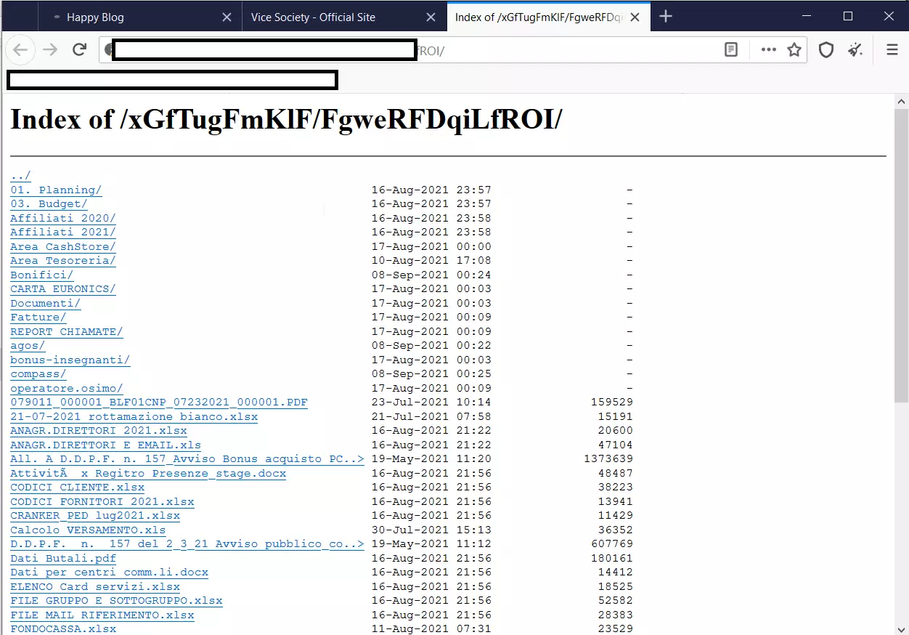Open the Affiliati 2021 directory
This screenshot has height=635, width=909.
coord(62,232)
